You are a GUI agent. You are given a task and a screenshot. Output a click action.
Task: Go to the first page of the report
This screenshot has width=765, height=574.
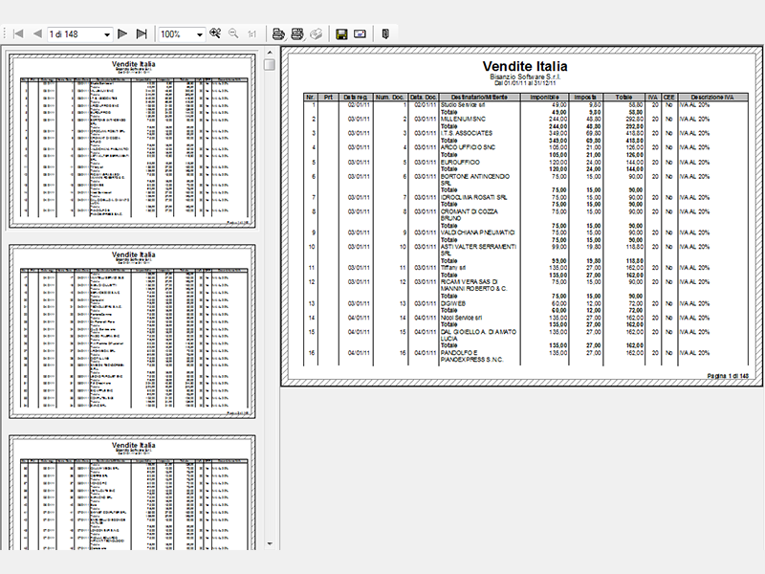(18, 33)
